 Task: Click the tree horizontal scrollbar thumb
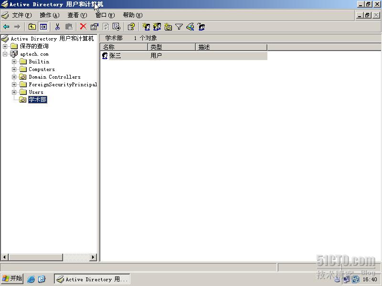[x=35, y=257]
